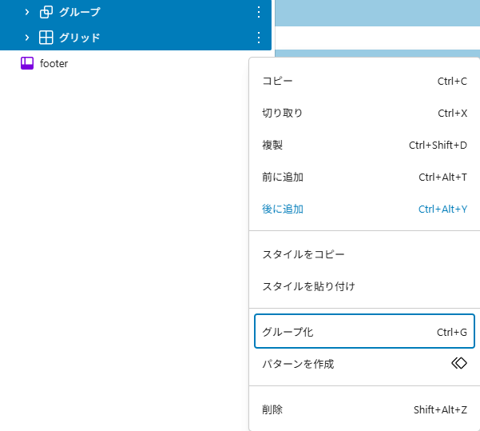Choose コピー from the context menu
Screen dimensions: 480x431
364,82
